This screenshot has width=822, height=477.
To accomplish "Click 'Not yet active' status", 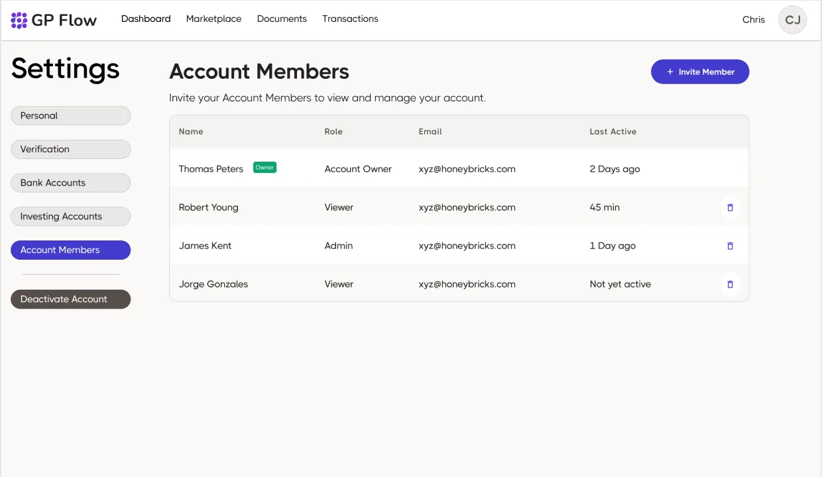I will (x=620, y=284).
